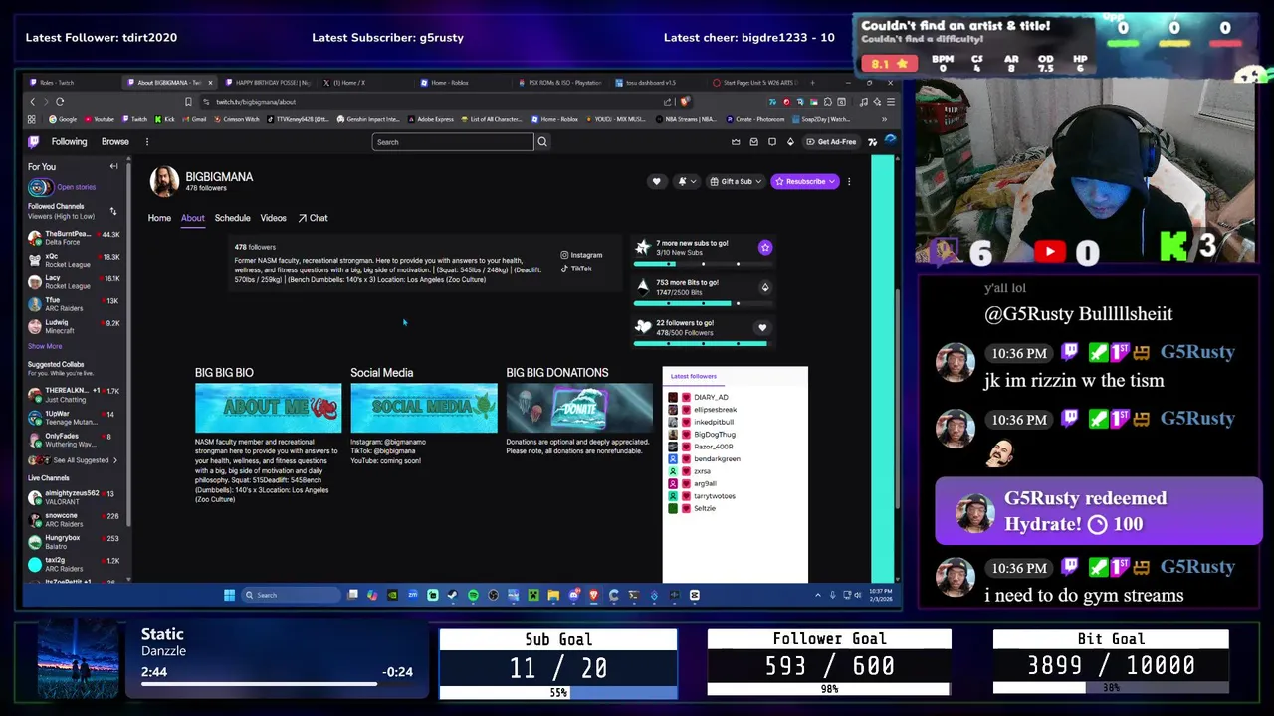Click the DONATE banner image
1274x716 pixels.
click(579, 408)
